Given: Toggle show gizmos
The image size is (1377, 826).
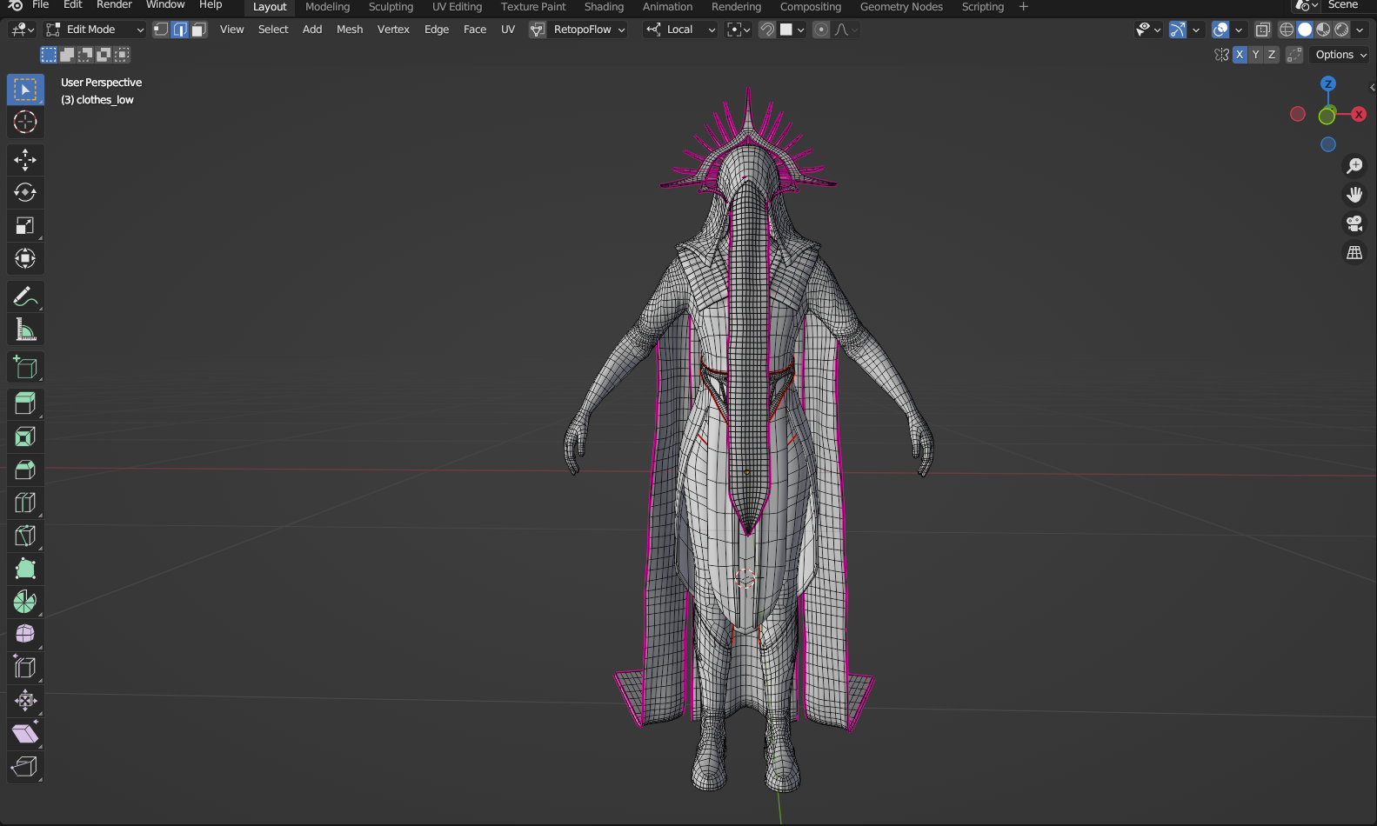Looking at the screenshot, I should click(x=1177, y=30).
